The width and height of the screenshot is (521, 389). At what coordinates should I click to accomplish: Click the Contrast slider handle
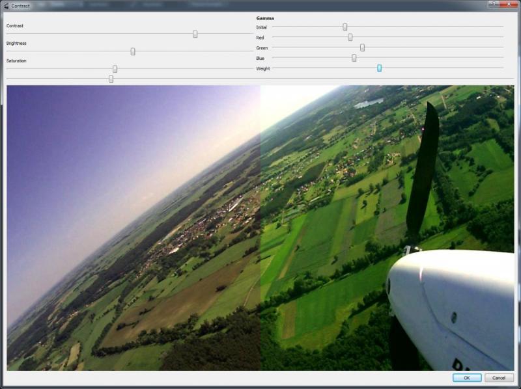pos(195,34)
